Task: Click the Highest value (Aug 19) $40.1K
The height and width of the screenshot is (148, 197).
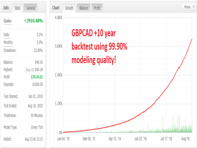Action: (x=34, y=70)
